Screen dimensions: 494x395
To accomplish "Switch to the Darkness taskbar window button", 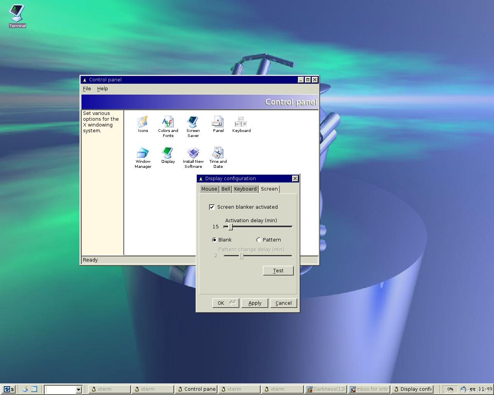I will pyautogui.click(x=326, y=389).
